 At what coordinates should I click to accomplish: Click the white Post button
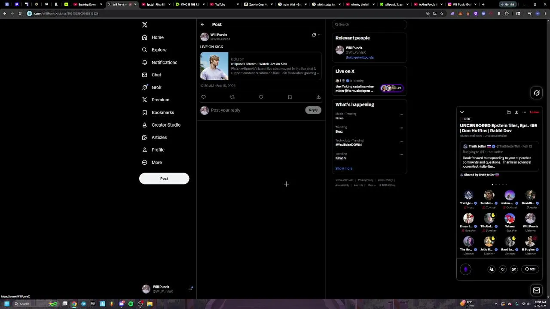point(164,179)
